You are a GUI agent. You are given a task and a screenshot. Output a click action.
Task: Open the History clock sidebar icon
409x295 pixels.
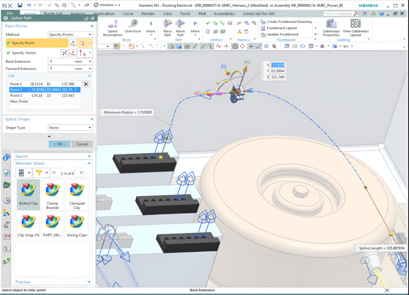click(6, 200)
